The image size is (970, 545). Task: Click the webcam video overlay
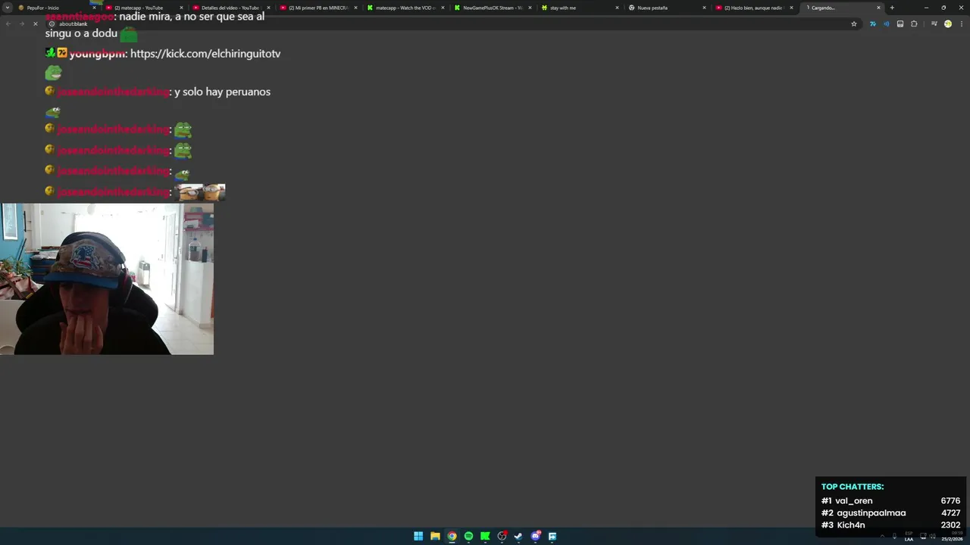pyautogui.click(x=107, y=279)
